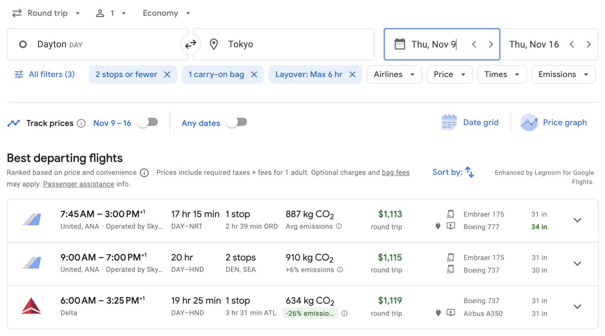Open the Date grid view
This screenshot has width=605, height=336.
470,122
